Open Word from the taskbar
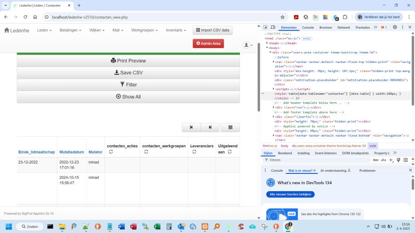This screenshot has width=415, height=233. coord(122,226)
